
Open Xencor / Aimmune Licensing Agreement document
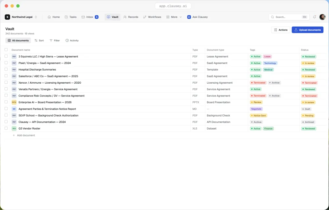(x=50, y=83)
